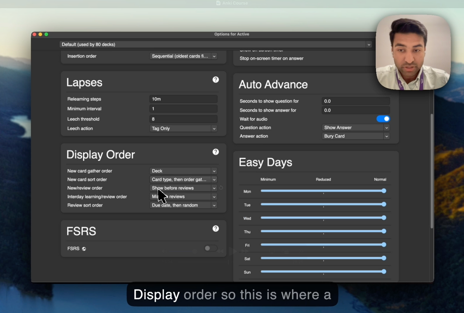464x313 pixels.
Task: Click the Saturday easy days slider handle
Action: (x=384, y=258)
